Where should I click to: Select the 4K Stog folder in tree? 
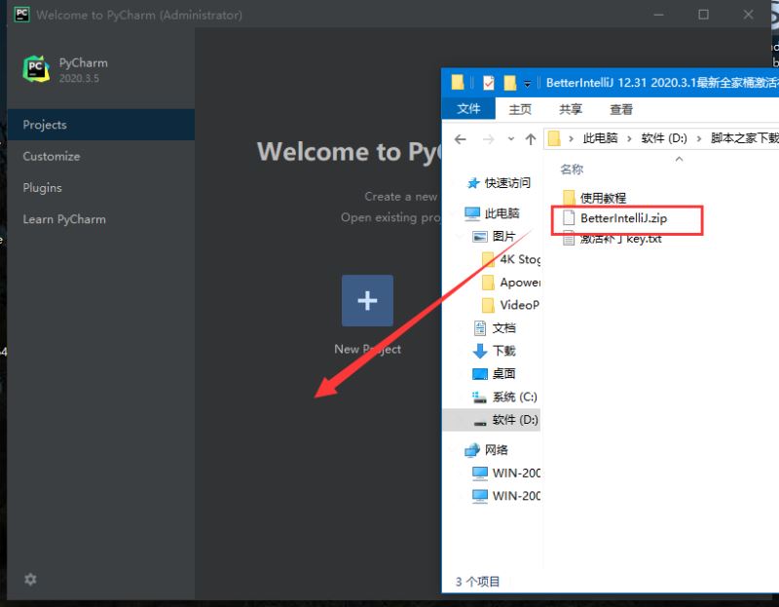pyautogui.click(x=520, y=259)
